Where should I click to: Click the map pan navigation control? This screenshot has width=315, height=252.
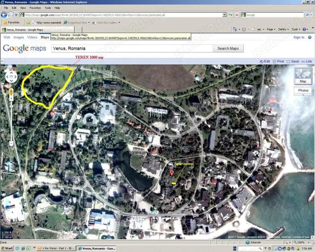point(11,77)
